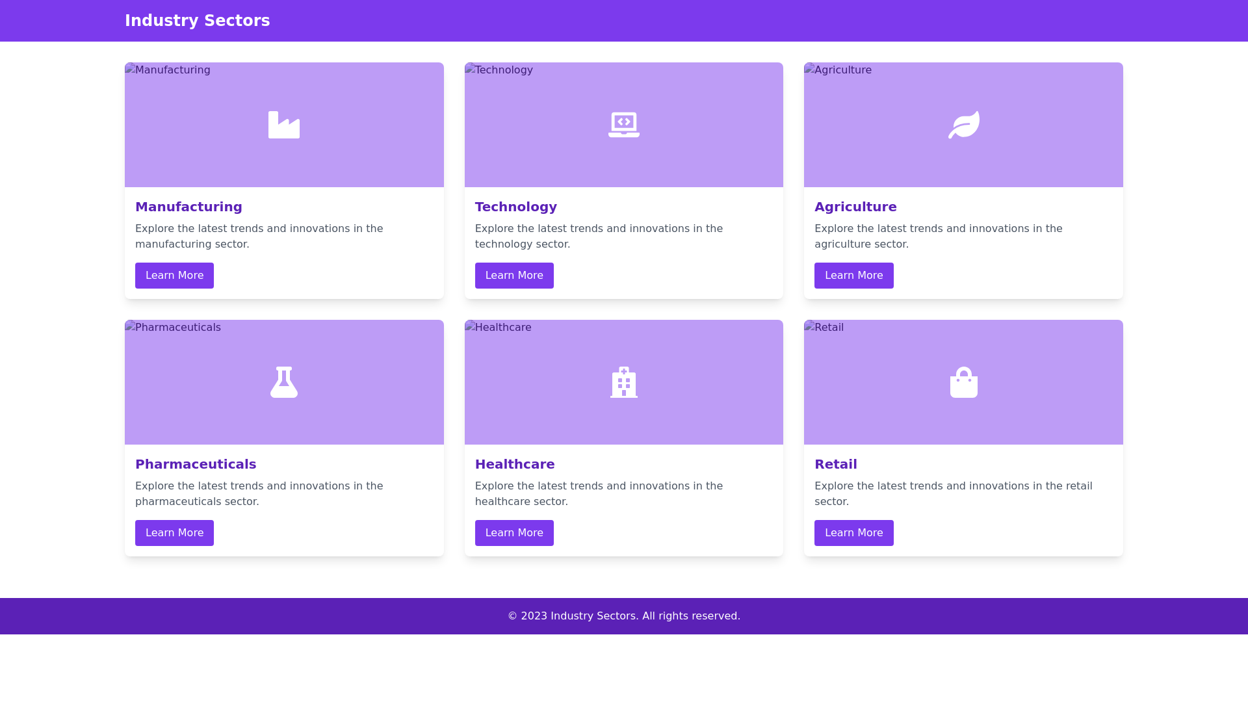
Task: Select the Technology card heading
Action: pos(516,207)
